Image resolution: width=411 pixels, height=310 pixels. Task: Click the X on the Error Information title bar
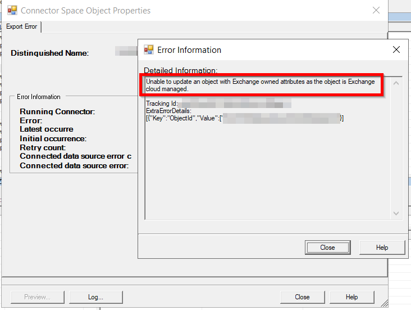point(396,50)
